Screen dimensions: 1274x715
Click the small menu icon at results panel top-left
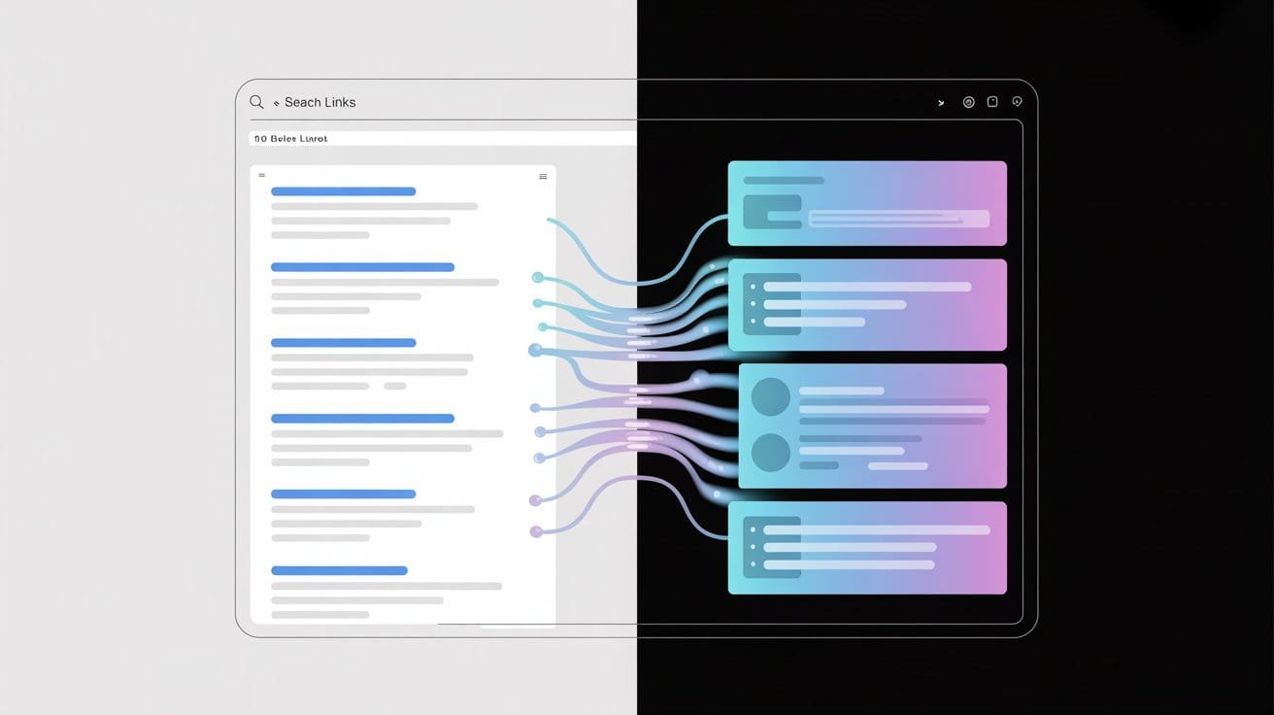261,176
